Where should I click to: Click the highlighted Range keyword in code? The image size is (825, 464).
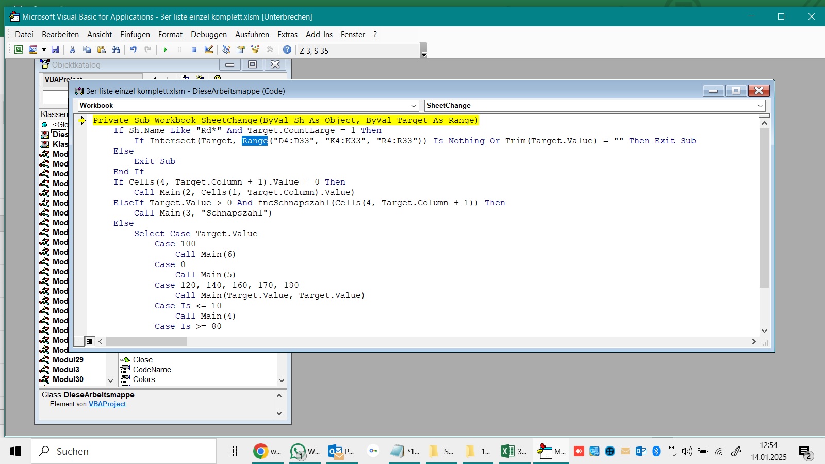point(255,141)
